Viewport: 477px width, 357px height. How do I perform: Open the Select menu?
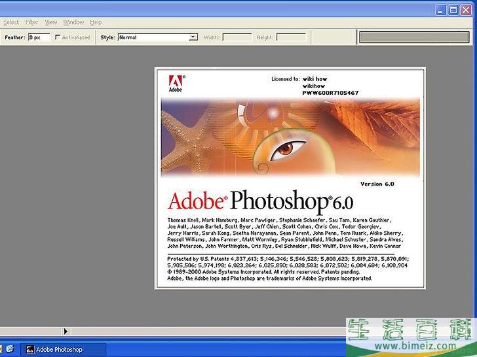click(x=11, y=22)
